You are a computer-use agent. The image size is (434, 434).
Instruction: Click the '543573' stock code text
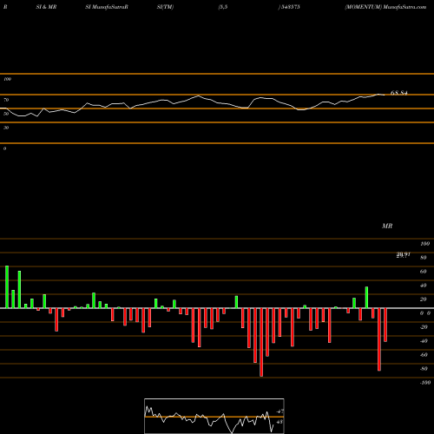[290, 7]
